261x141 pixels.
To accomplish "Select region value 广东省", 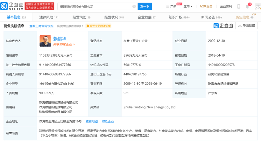I will tap(213, 93).
